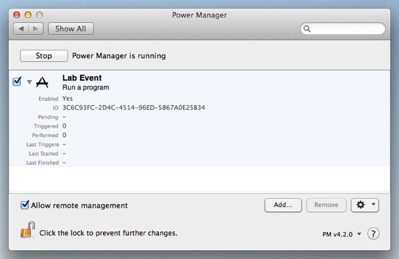This screenshot has width=399, height=259.
Task: Uncheck the Lab Event enable checkbox
Action: pyautogui.click(x=17, y=81)
